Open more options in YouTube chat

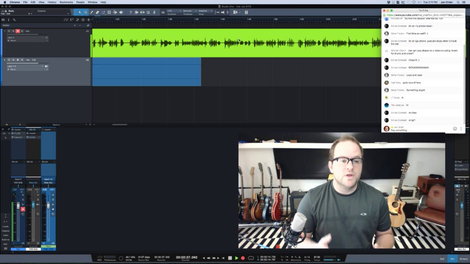pyautogui.click(x=461, y=129)
